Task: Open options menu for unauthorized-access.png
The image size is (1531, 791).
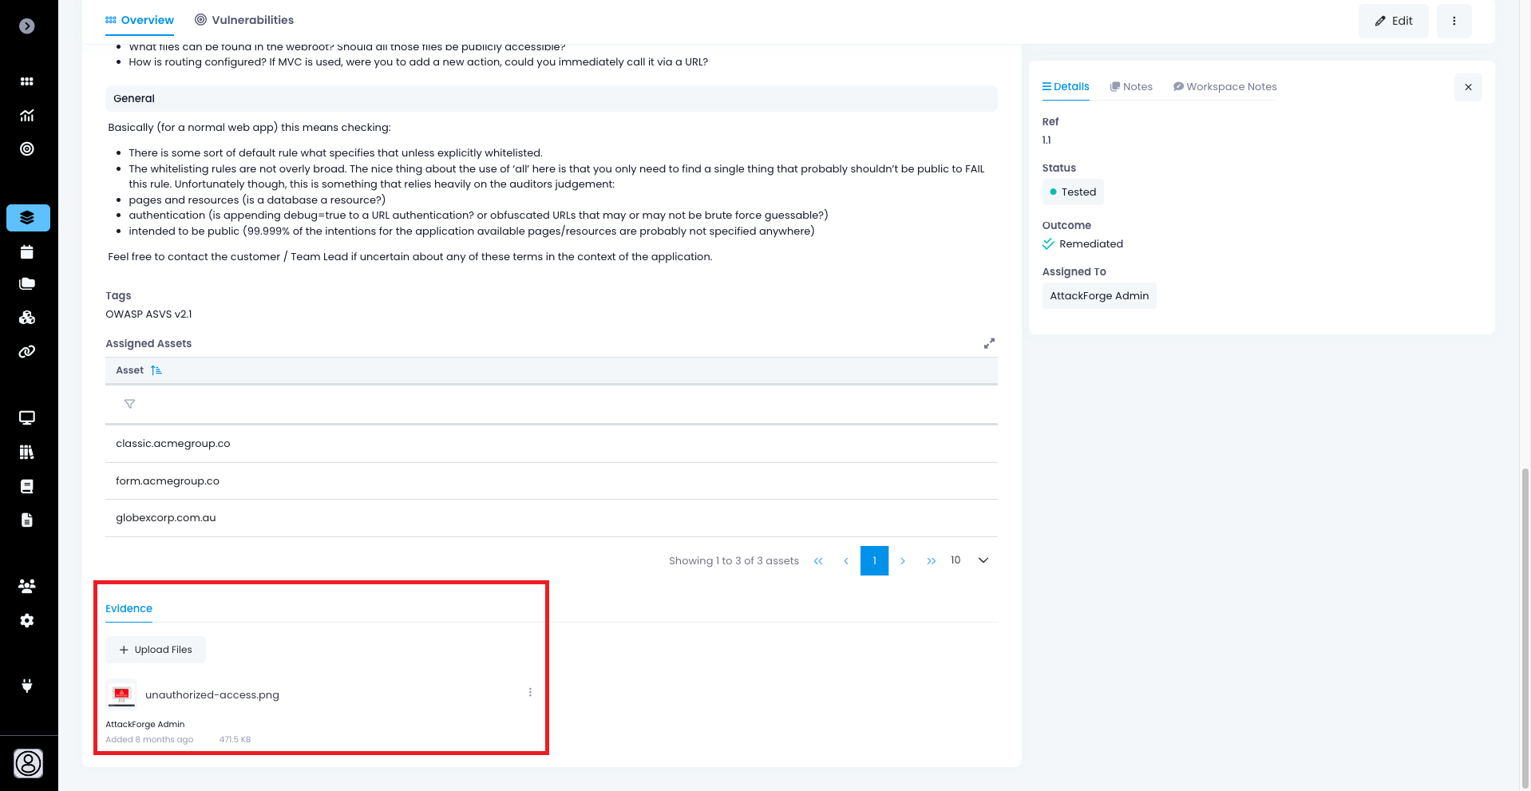Action: [x=530, y=693]
